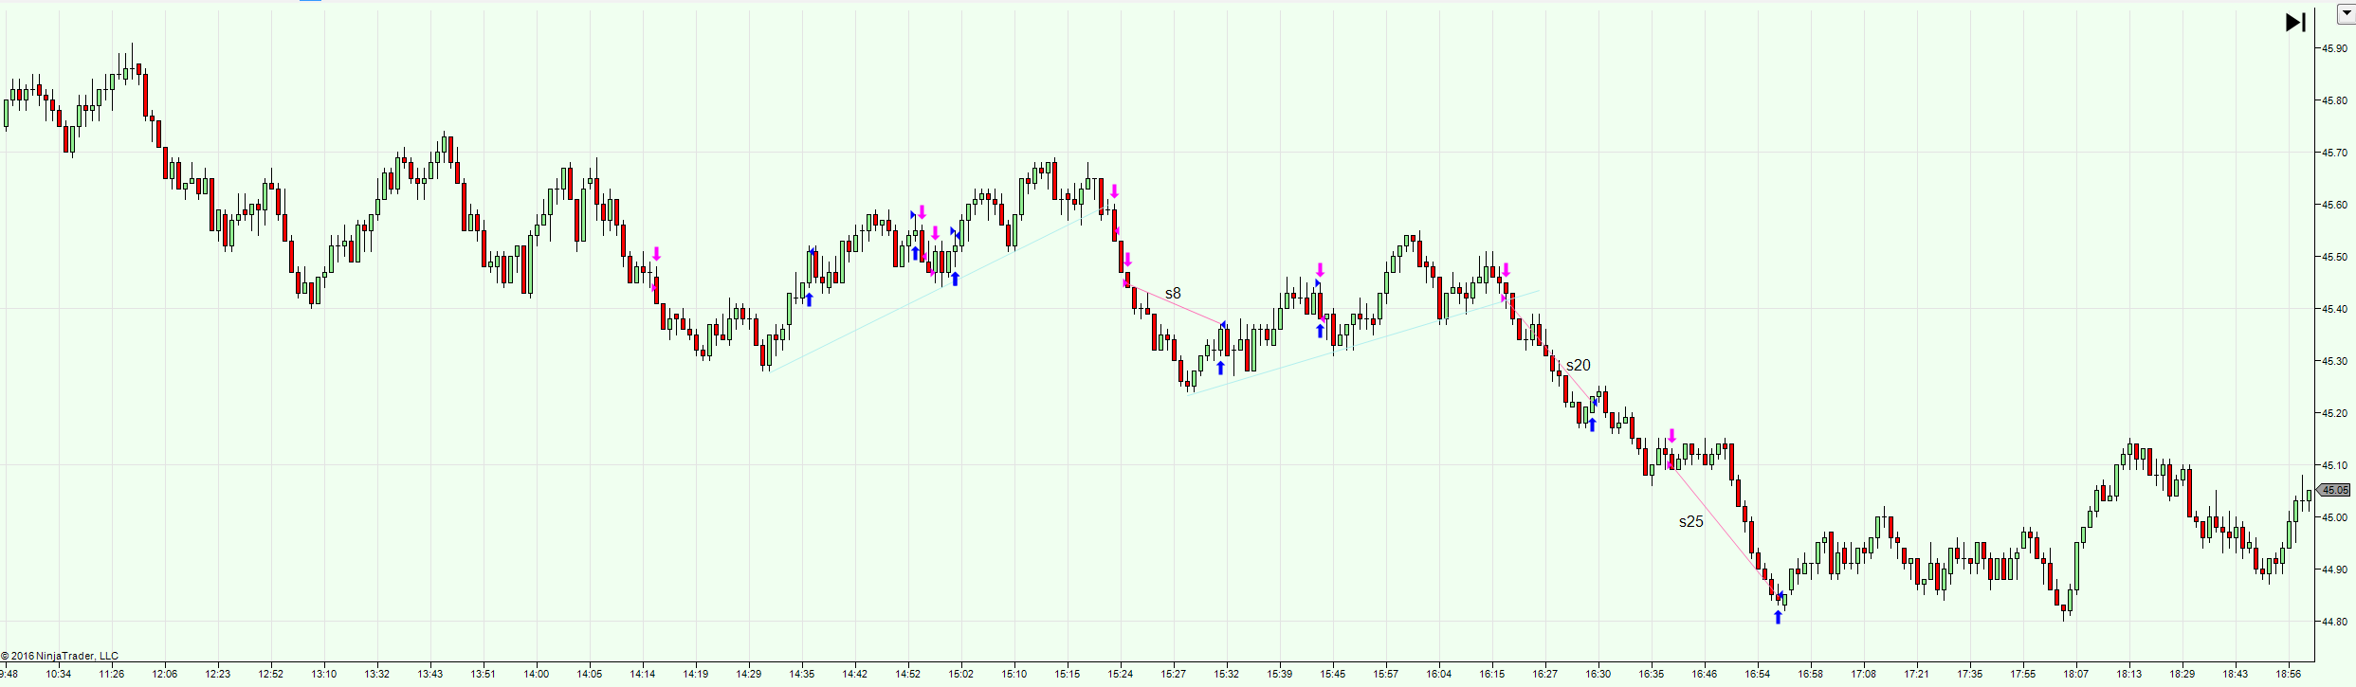Select the s8 trend line label
2356x687 pixels.
pos(1173,294)
